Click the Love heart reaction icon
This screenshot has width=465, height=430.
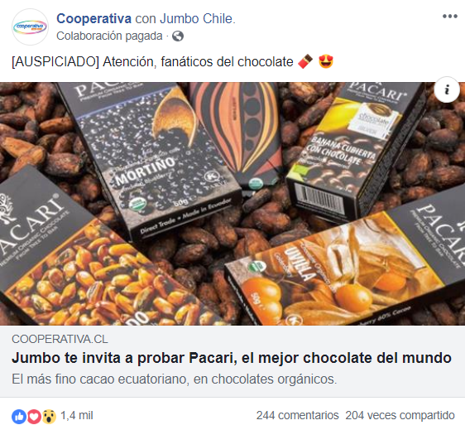tap(34, 417)
